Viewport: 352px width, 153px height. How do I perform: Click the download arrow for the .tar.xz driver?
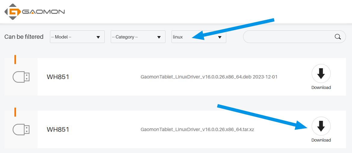coord(321,126)
